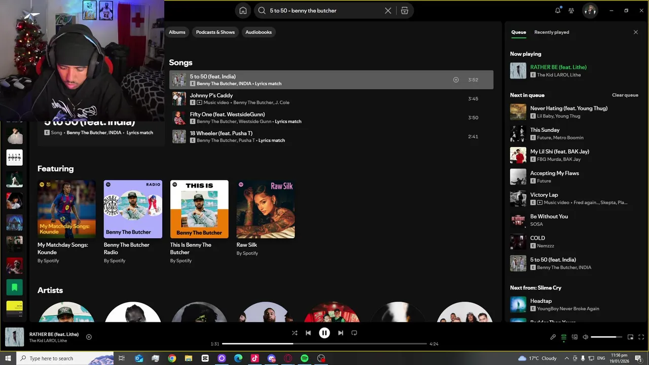Select Headtap by YoungBoy Never Broke Again
The width and height of the screenshot is (649, 365).
click(x=574, y=305)
